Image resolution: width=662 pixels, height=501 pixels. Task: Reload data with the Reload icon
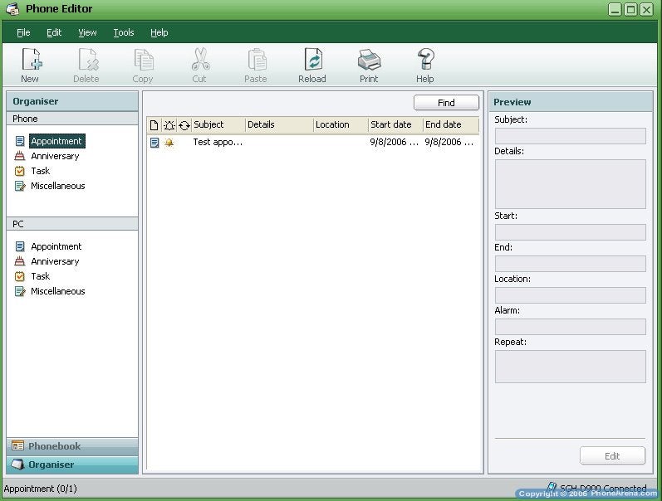pyautogui.click(x=313, y=59)
